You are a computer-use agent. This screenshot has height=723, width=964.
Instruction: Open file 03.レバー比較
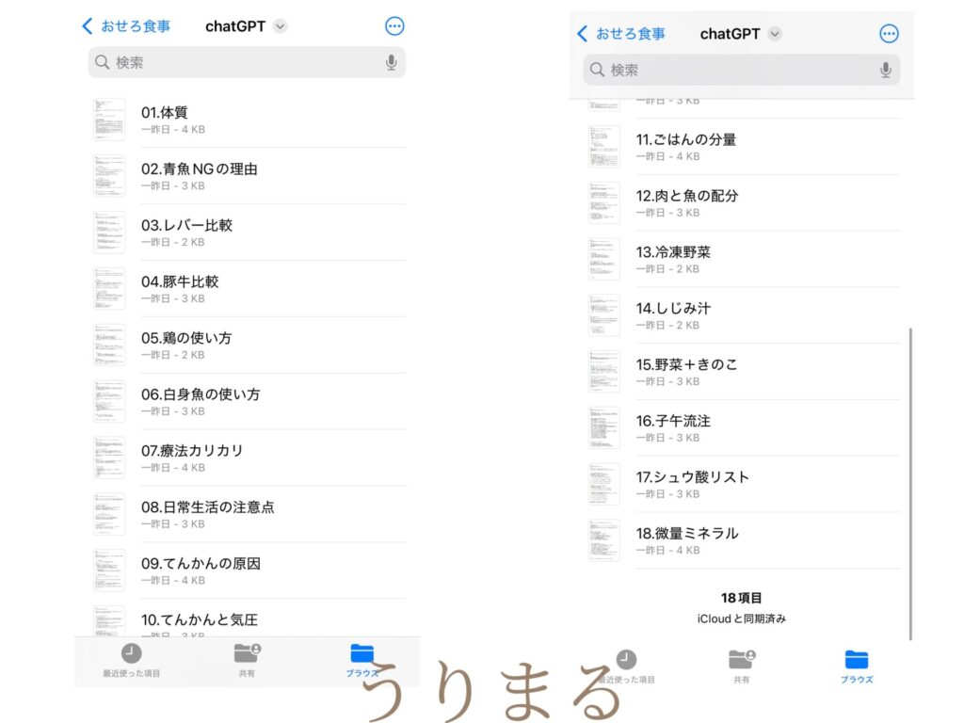tap(249, 233)
